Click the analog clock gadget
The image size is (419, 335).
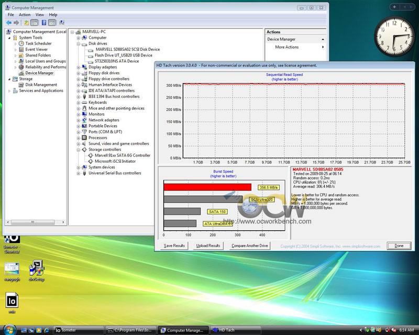394,37
